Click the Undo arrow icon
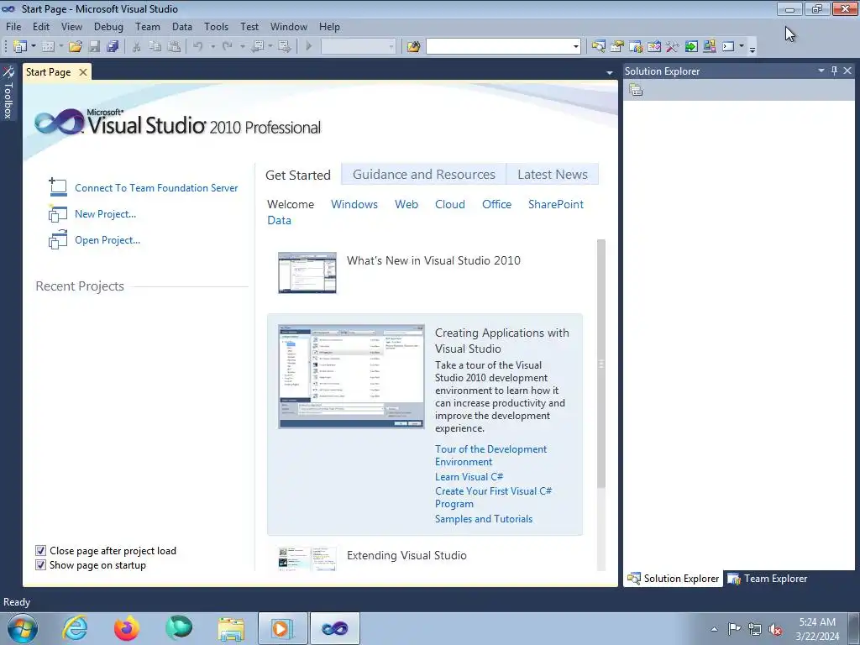Image resolution: width=860 pixels, height=645 pixels. pyautogui.click(x=198, y=47)
